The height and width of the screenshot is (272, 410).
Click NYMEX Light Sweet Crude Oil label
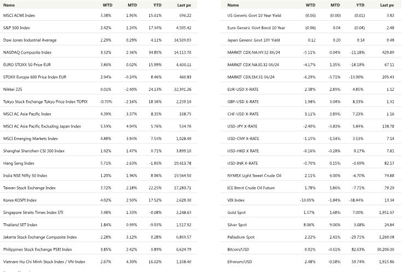[253, 176]
